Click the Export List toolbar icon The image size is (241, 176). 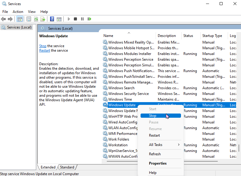click(x=43, y=19)
